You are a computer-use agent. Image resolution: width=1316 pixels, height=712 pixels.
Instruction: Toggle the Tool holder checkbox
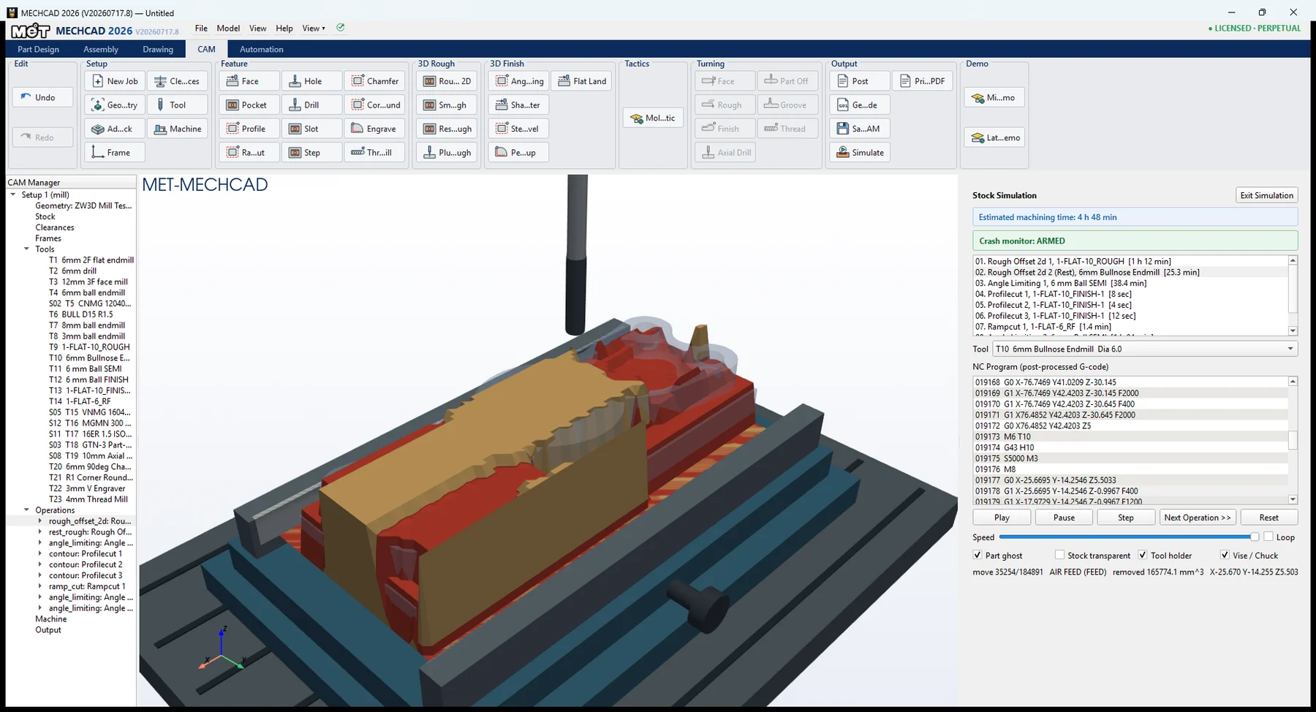tap(1143, 556)
